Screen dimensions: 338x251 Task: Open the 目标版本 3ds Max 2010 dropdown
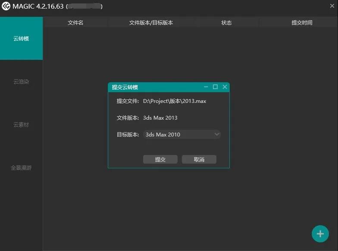click(x=182, y=134)
